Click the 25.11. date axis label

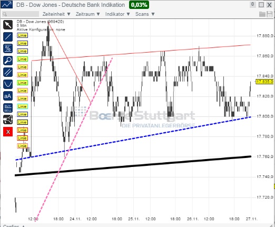point(134,219)
